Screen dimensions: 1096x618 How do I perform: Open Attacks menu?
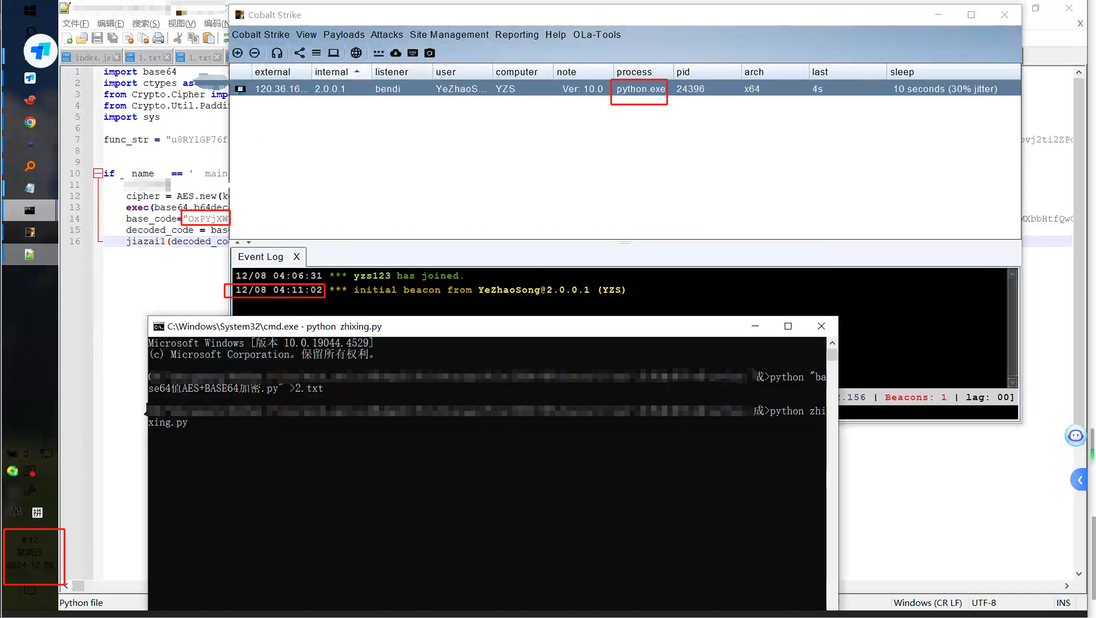point(387,35)
